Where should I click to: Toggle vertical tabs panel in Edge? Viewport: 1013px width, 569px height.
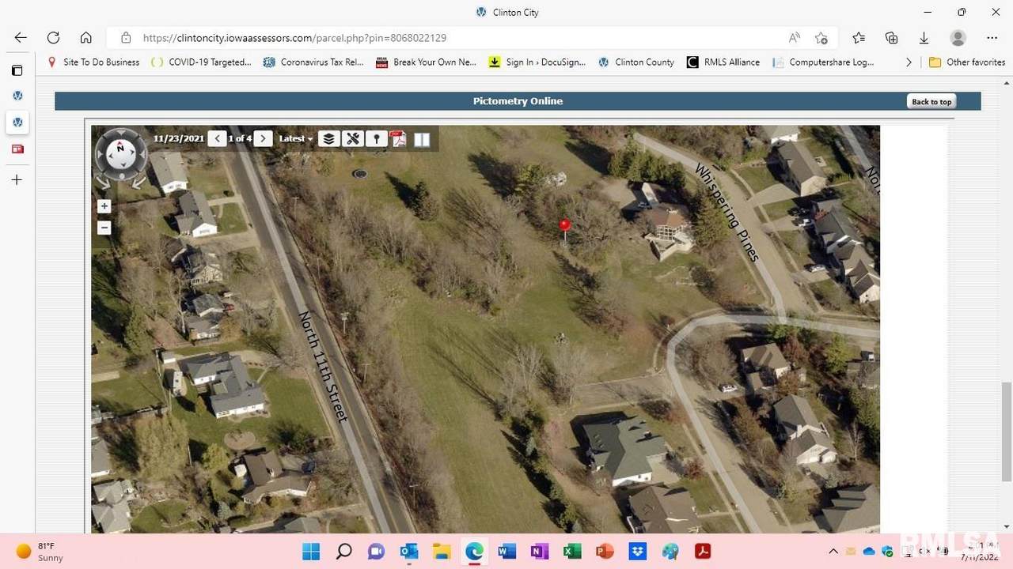coord(17,70)
